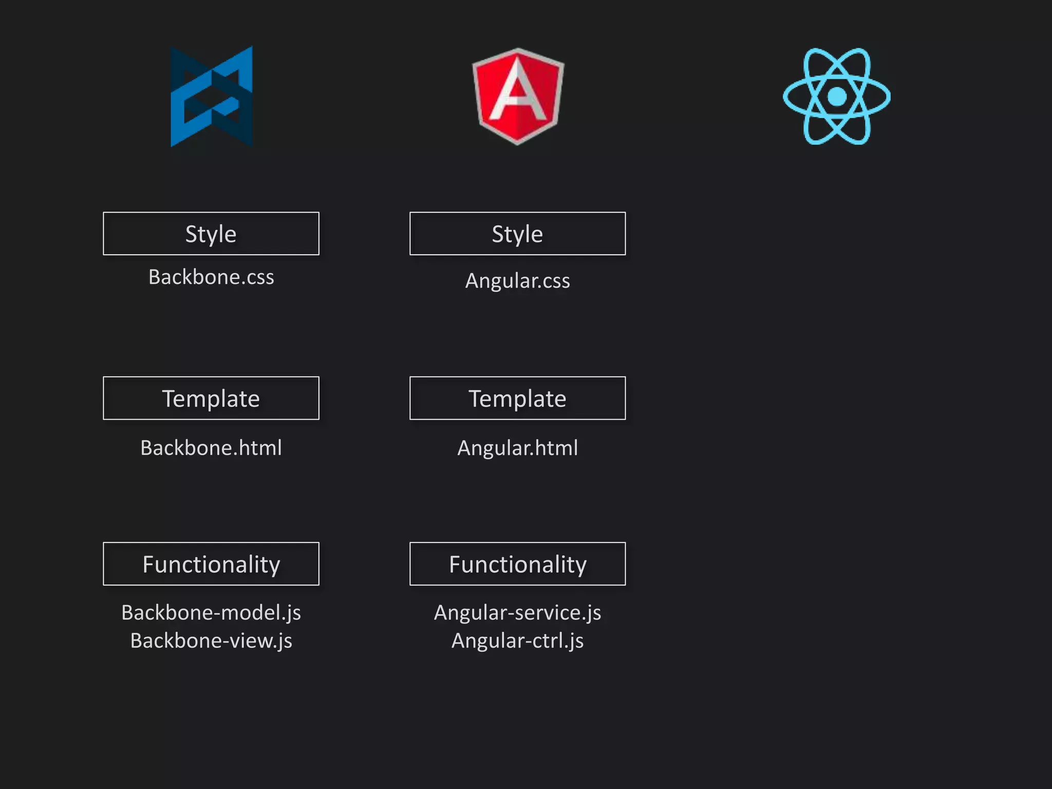This screenshot has height=789, width=1052.
Task: Click the Backbone.css file label
Action: coord(211,277)
